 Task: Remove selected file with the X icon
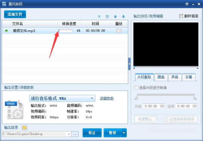coord(99,17)
